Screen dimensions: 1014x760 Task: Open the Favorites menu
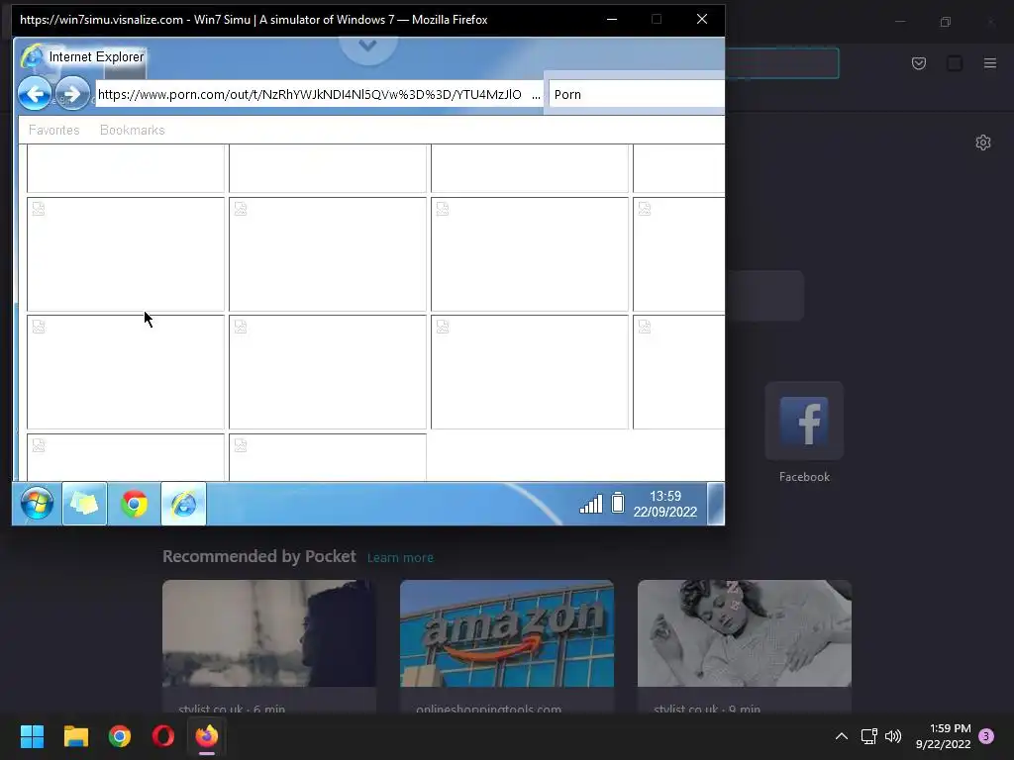coord(53,130)
